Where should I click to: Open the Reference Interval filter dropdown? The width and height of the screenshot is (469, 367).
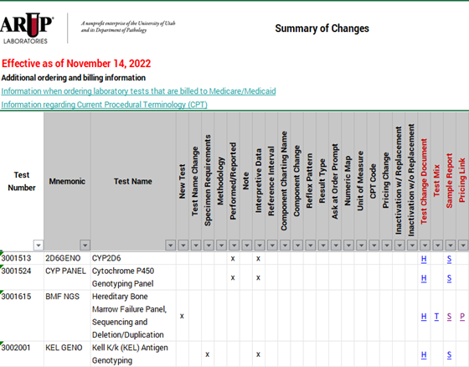coord(272,246)
